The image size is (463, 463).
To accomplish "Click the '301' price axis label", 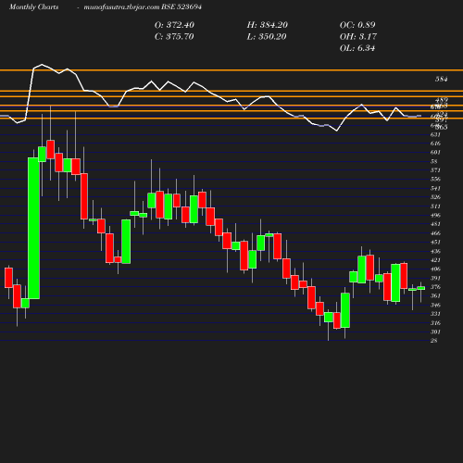I will tap(435, 332).
